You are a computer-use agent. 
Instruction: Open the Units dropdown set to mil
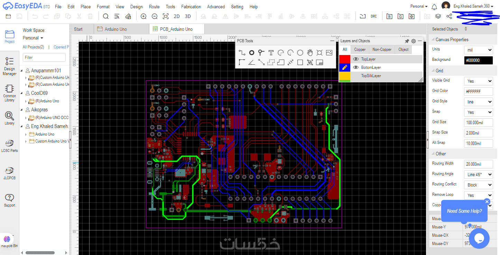(x=478, y=50)
